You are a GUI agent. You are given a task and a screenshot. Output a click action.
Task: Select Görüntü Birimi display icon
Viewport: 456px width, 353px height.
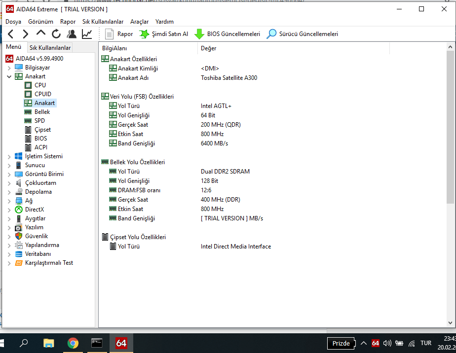(19, 174)
